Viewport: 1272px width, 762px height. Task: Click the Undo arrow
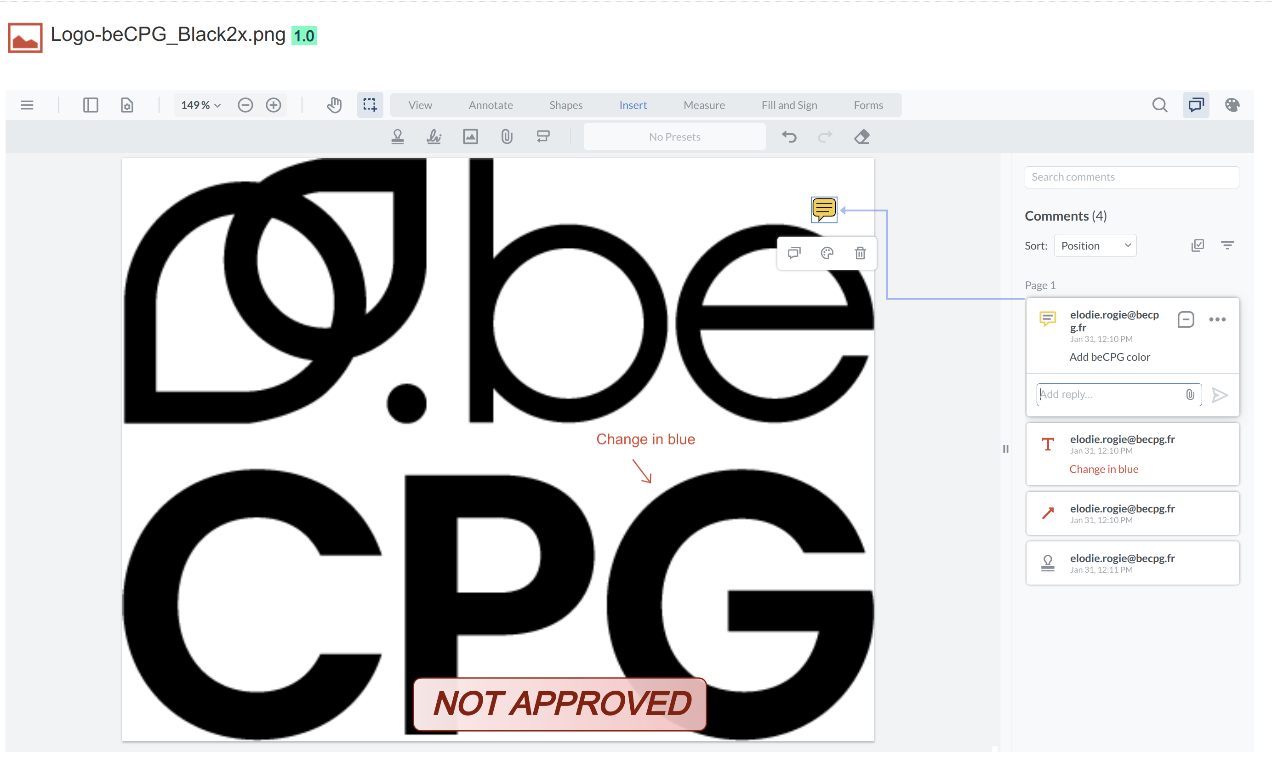click(789, 136)
